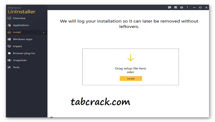The height and width of the screenshot is (122, 215).
Task: Click the dotted setup file drop zone
Action: coord(131,67)
